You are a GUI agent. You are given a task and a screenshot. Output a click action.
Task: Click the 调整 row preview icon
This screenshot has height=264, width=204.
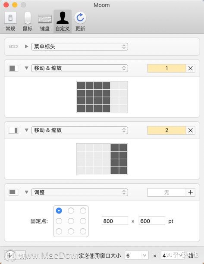pyautogui.click(x=13, y=192)
